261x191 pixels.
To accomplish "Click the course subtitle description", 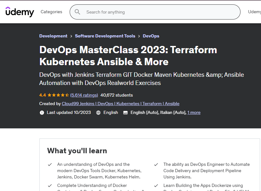I will pos(142,79).
